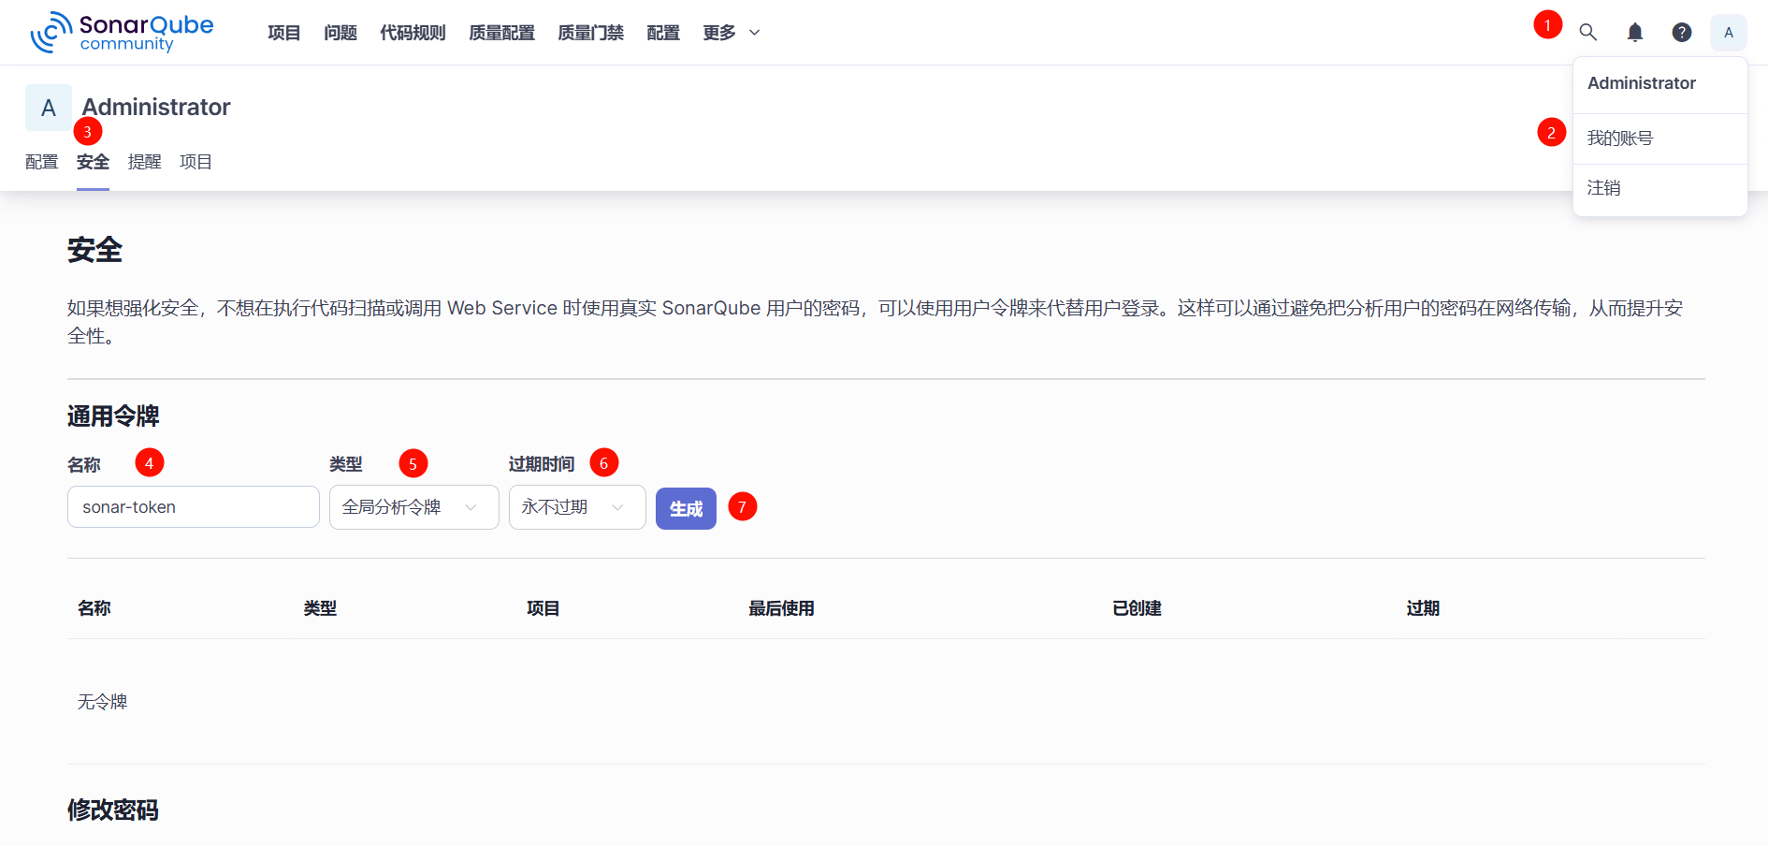Open 质量配置 in the top navigation
Screen dimensions: 1768x846
[x=501, y=33]
